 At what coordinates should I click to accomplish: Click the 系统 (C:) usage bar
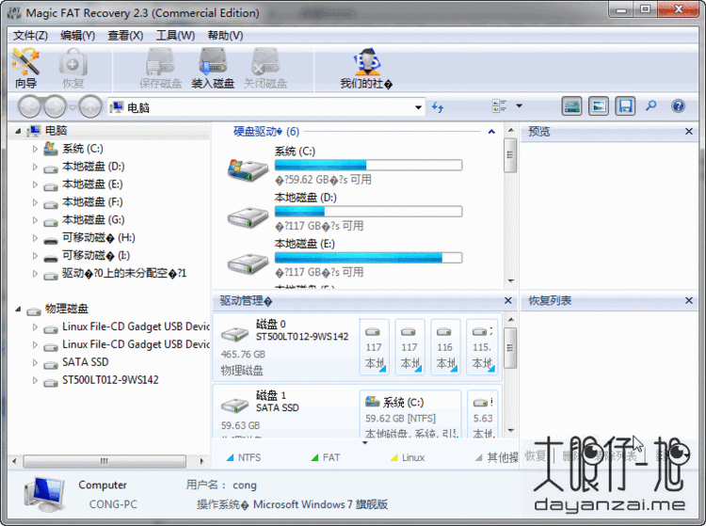click(x=368, y=165)
